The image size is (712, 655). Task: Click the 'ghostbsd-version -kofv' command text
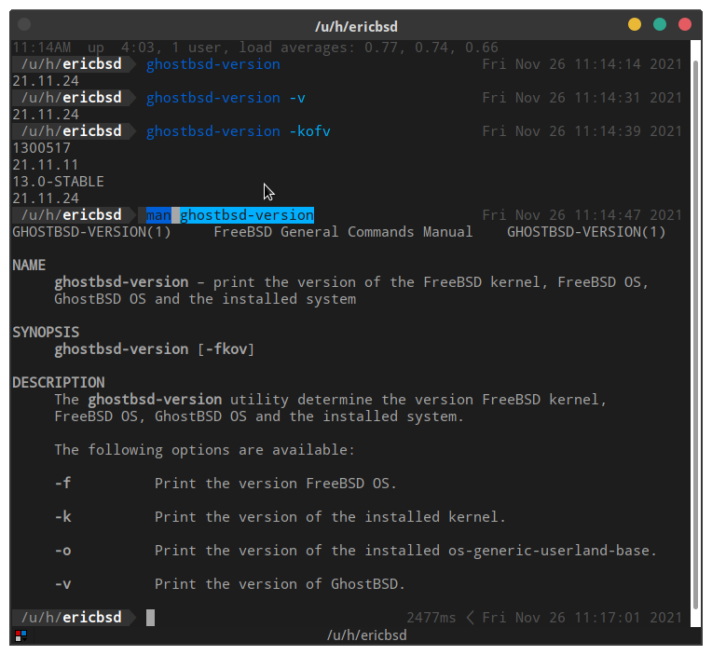238,131
